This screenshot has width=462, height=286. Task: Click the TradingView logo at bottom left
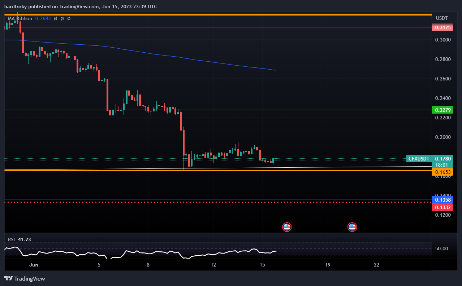pos(25,278)
